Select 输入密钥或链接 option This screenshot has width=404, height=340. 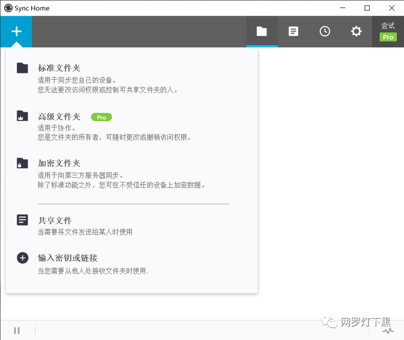click(x=67, y=258)
